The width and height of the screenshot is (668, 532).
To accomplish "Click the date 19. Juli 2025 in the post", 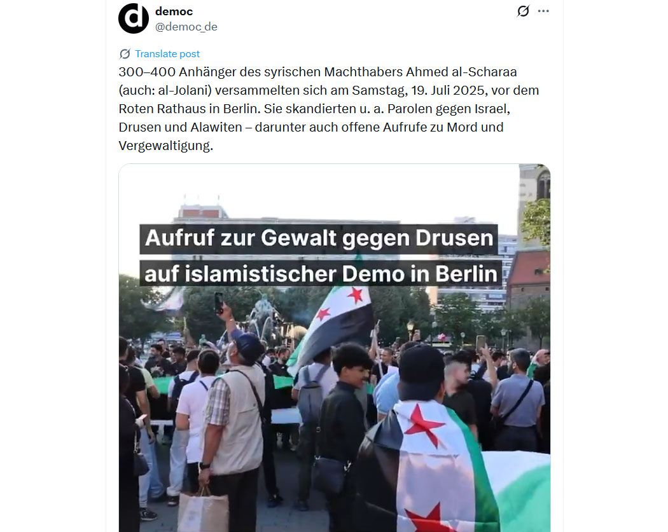I will (x=448, y=91).
